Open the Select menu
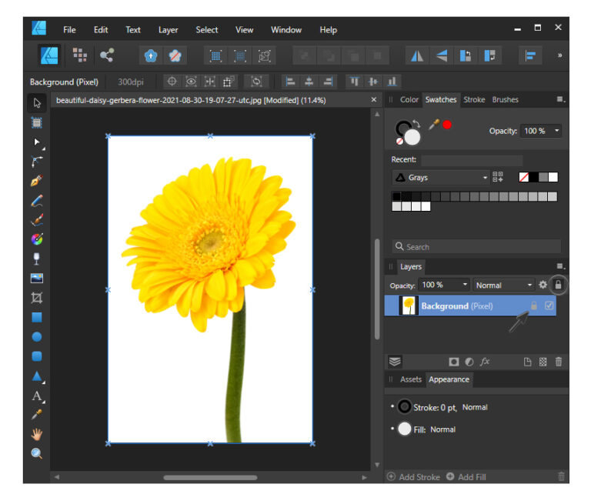Screen dimensions: 591x501 click(206, 30)
